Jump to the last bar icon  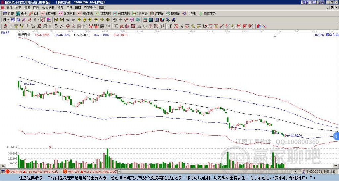click(61, 20)
